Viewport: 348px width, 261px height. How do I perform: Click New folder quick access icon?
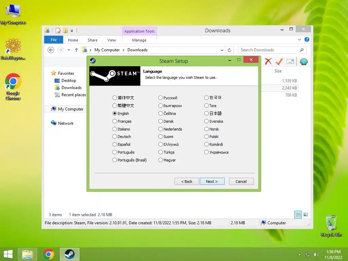click(x=66, y=31)
